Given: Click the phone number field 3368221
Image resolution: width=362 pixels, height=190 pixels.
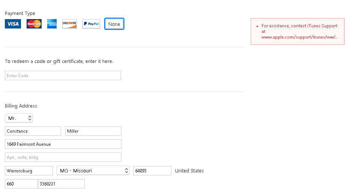Looking at the screenshot, I should tap(61, 184).
